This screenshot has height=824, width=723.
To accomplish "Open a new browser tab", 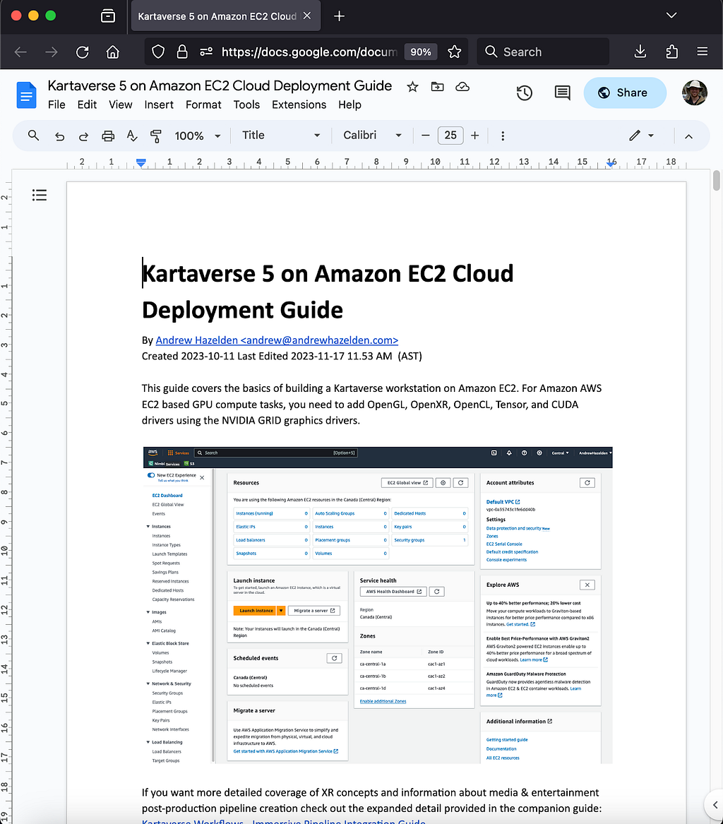I will [x=340, y=16].
